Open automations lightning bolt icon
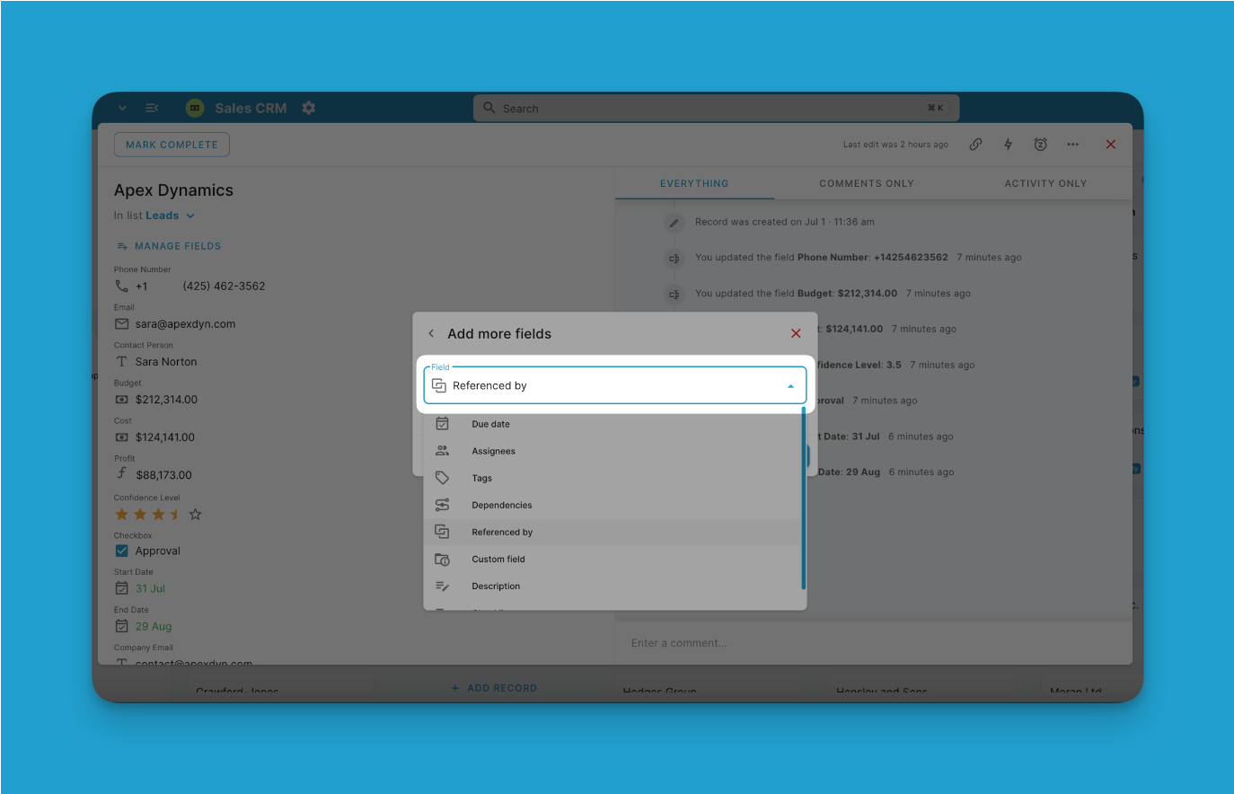Image resolution: width=1234 pixels, height=794 pixels. click(x=1008, y=145)
